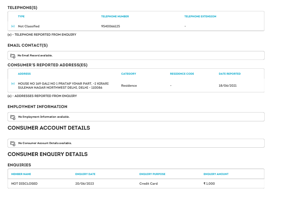
Task: Click the Telephone Extension column header
Action: [x=200, y=16]
